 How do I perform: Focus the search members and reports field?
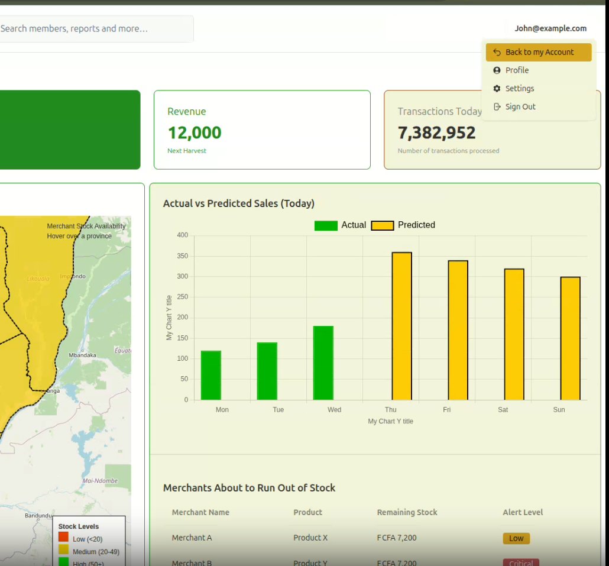(x=96, y=29)
